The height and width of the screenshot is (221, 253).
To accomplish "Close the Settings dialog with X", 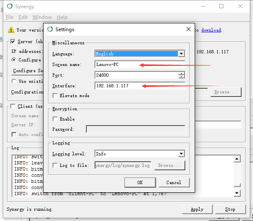I will point(188,29).
